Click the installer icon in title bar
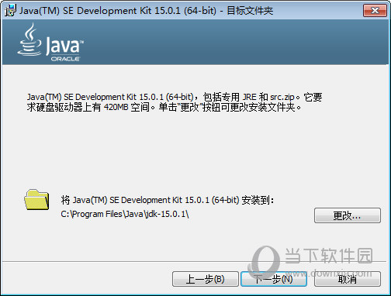The height and width of the screenshot is (296, 391). pos(11,10)
